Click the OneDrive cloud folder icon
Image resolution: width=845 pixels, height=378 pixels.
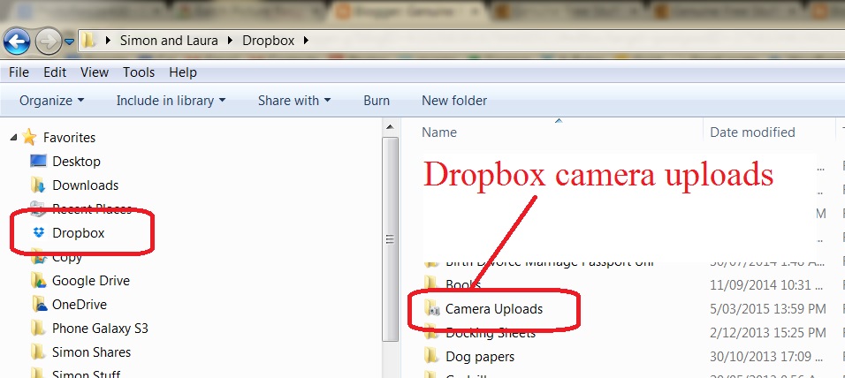[40, 304]
